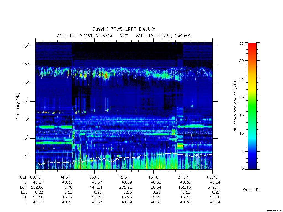Click the 10^4 frequency tick label
This screenshot has height=212, width=283.
[26, 101]
